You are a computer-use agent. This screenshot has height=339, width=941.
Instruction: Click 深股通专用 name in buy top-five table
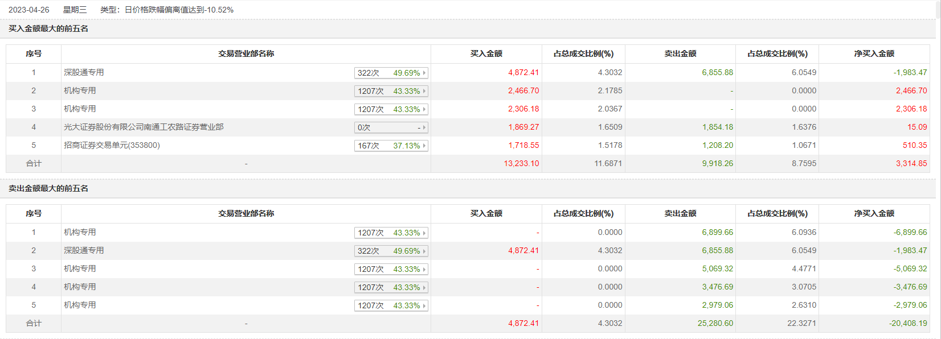[x=84, y=72]
